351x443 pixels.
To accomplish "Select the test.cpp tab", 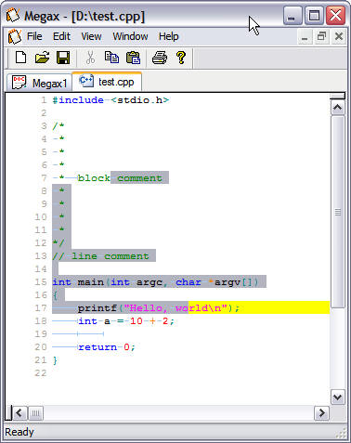I will 107,82.
